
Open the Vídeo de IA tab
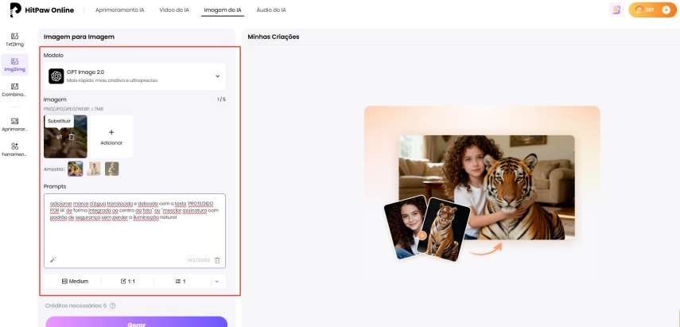pyautogui.click(x=174, y=10)
